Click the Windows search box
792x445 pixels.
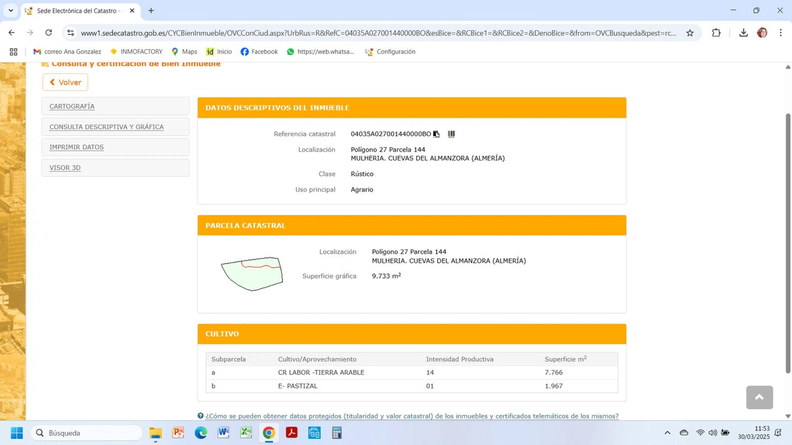87,433
